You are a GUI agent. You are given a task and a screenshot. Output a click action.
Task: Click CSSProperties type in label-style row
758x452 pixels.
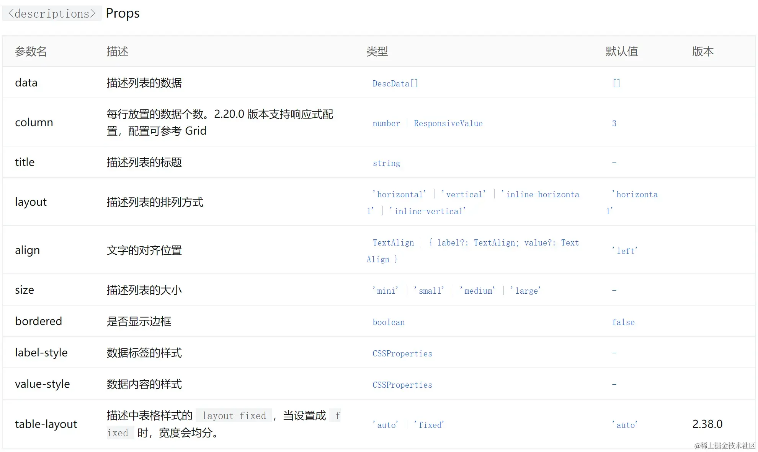point(402,353)
